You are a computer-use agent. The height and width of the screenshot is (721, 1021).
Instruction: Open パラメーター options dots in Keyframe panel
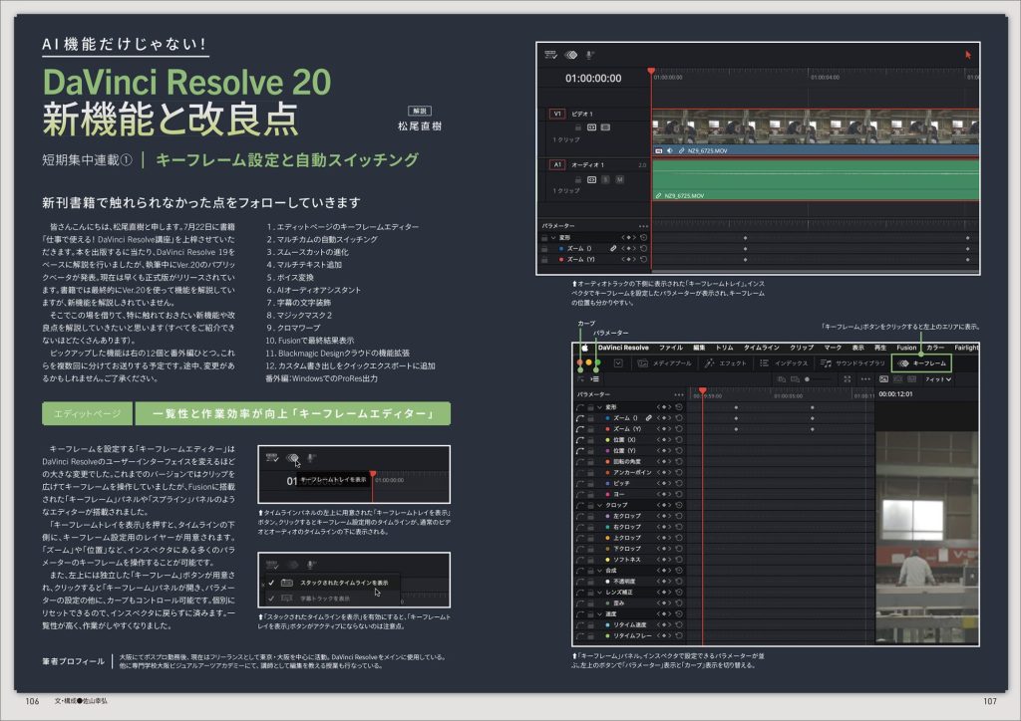coord(678,394)
